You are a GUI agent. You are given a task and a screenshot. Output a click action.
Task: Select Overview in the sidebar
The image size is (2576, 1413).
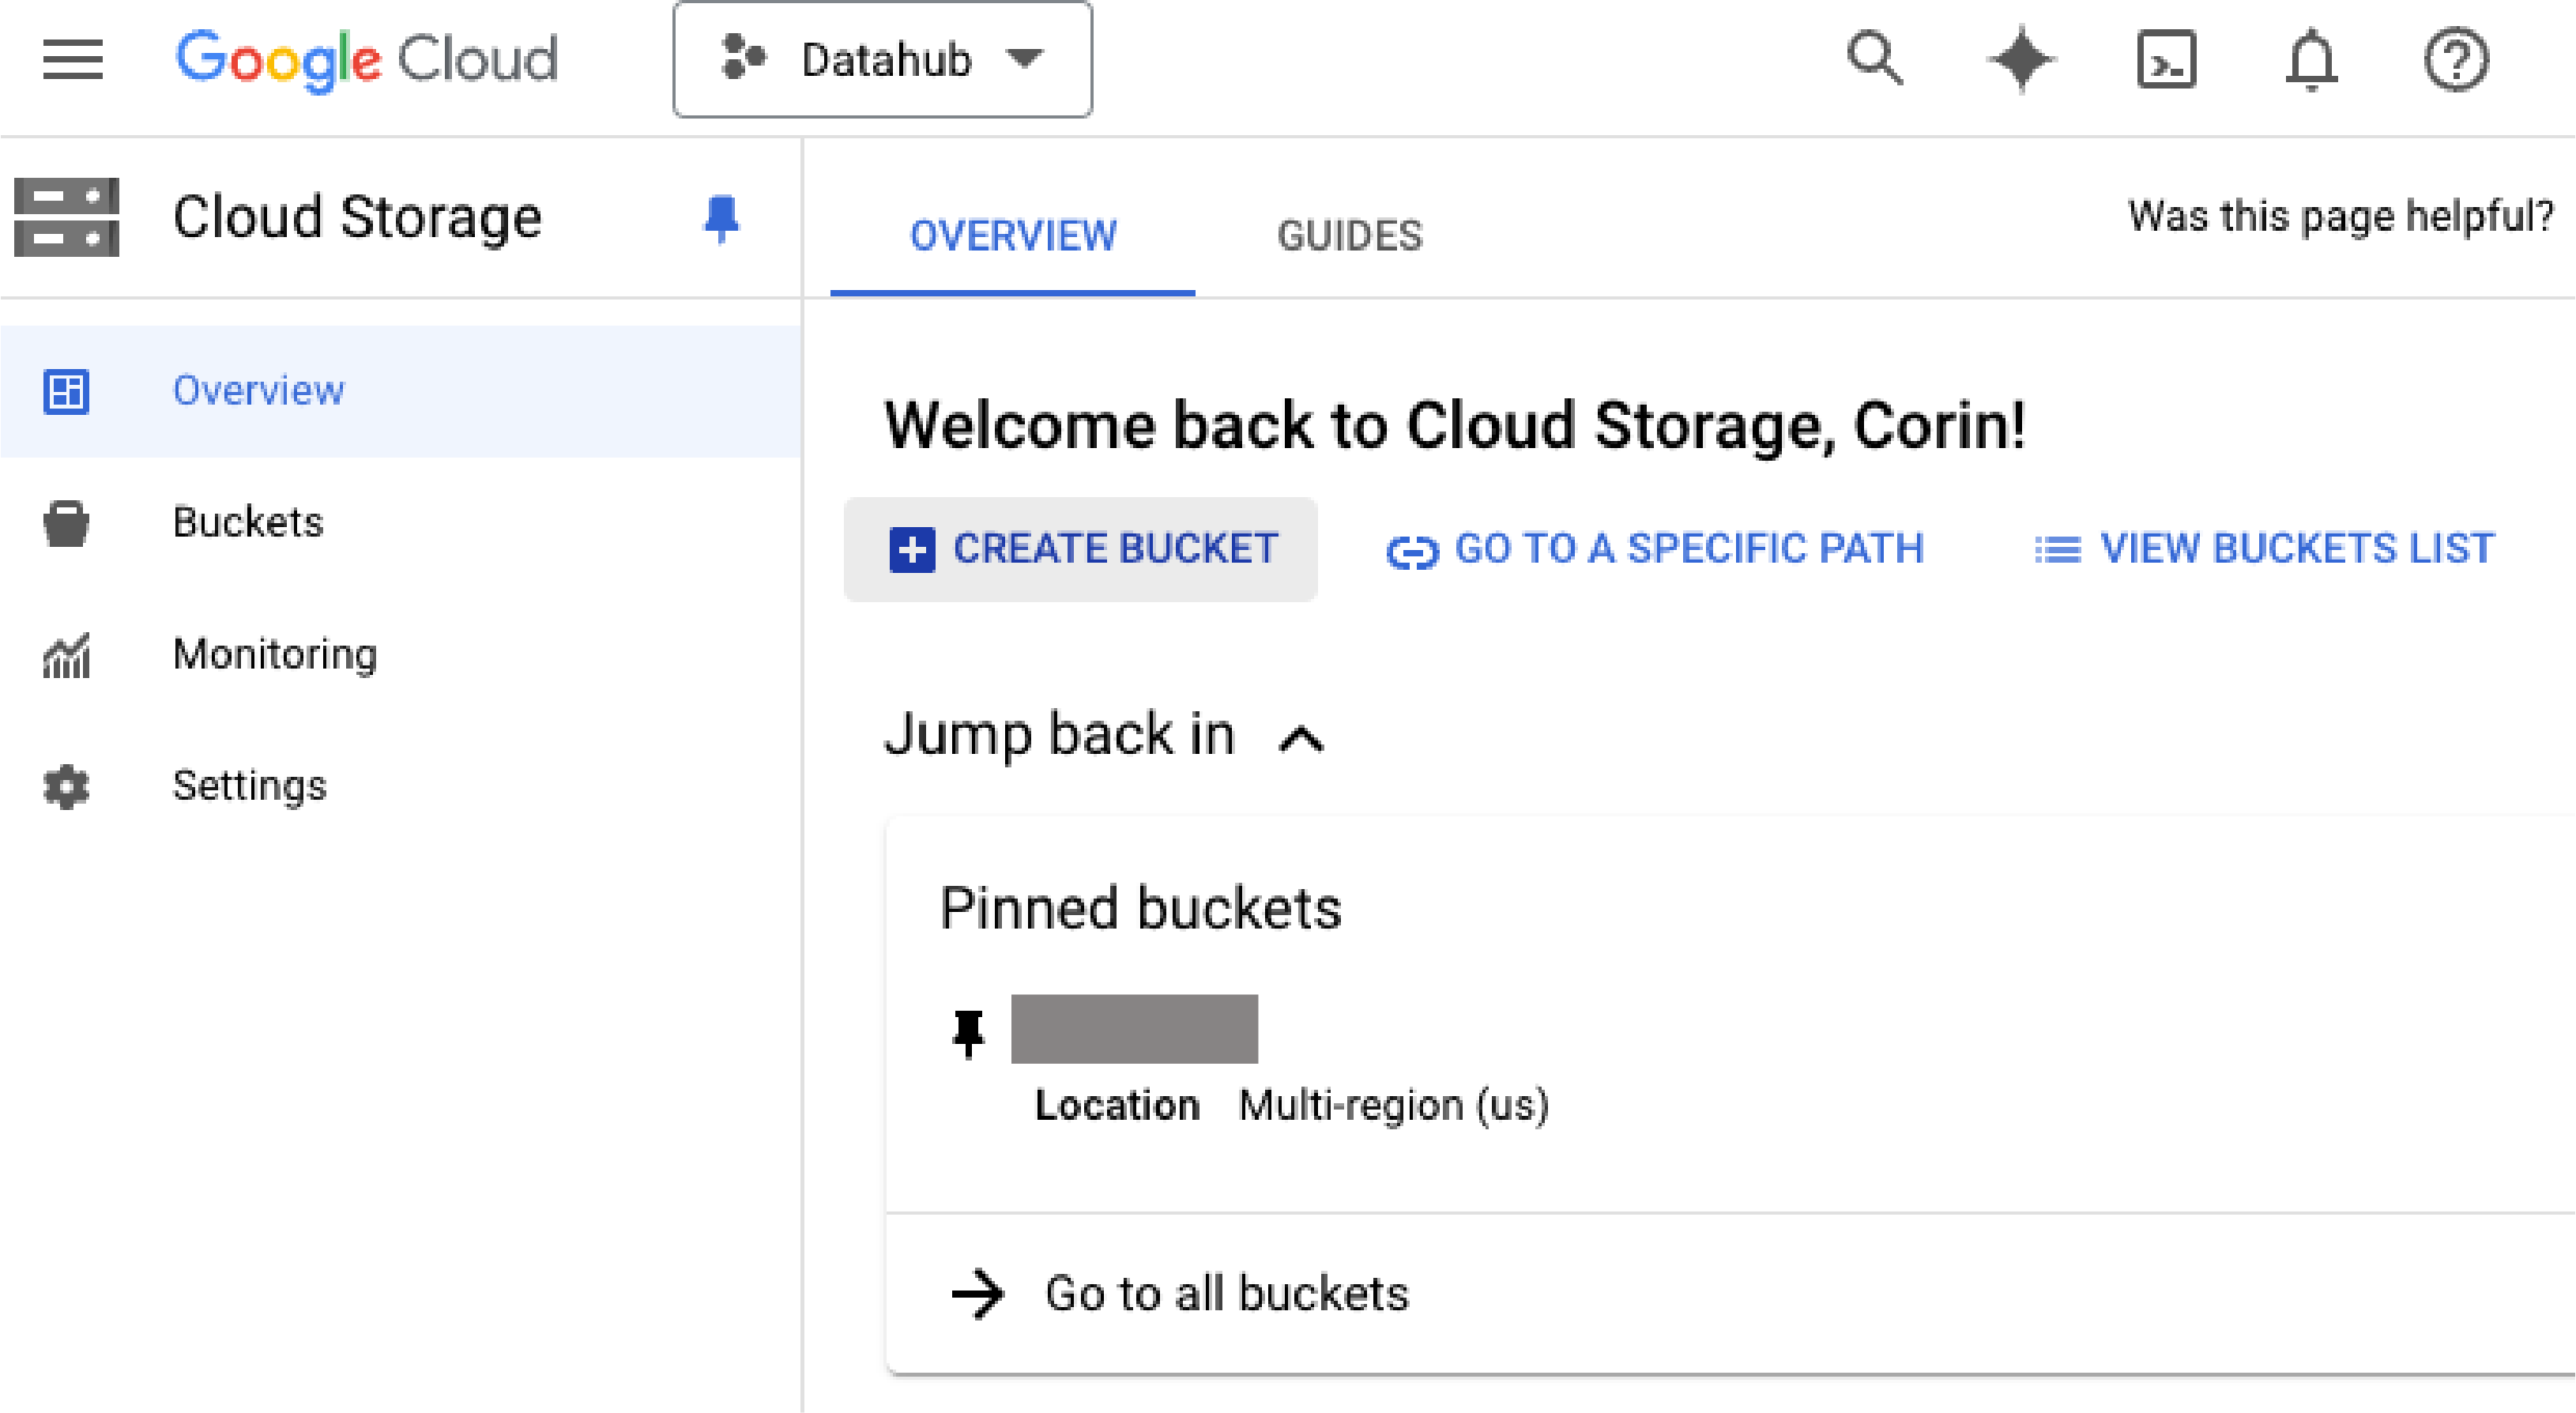400,390
